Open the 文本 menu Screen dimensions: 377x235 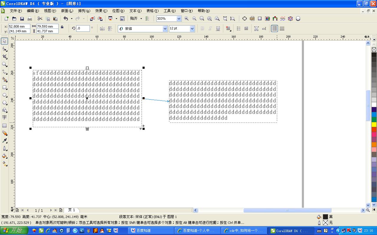pos(135,11)
